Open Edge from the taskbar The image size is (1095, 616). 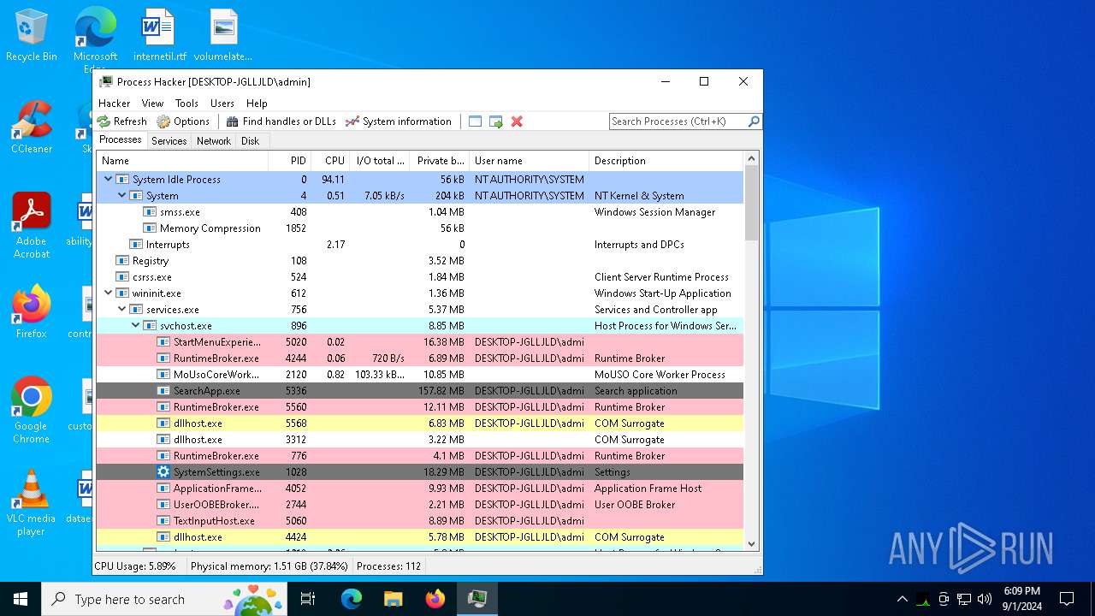352,599
